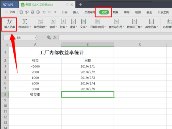Image resolution: width=172 pixels, height=129 pixels.
Task: Click the cell containing 1000
Action: coord(35,78)
